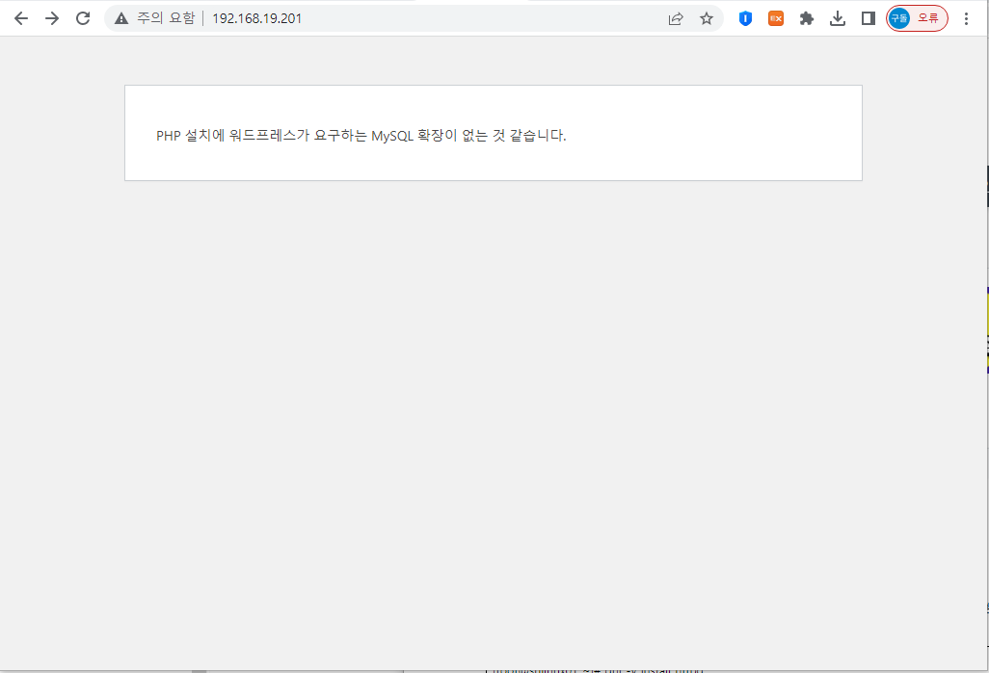Reload the current page

[83, 18]
